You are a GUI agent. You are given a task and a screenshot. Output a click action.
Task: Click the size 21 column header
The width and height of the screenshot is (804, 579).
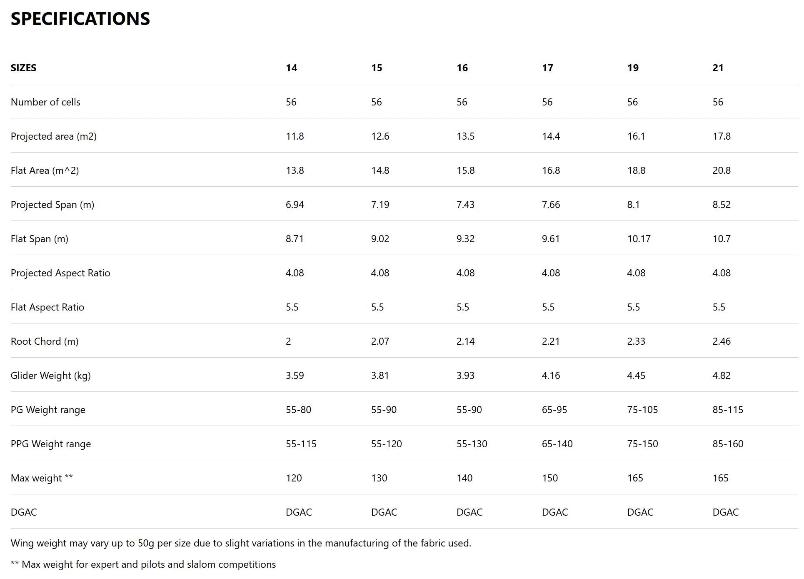pyautogui.click(x=718, y=68)
